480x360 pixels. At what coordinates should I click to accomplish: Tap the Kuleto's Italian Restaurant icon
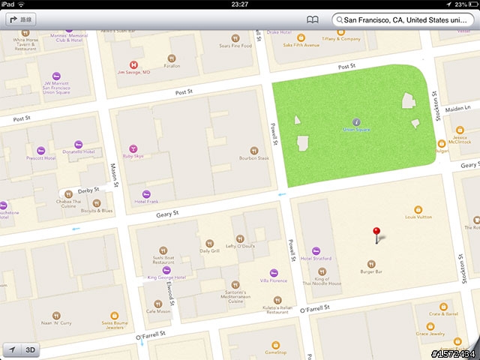[277, 300]
